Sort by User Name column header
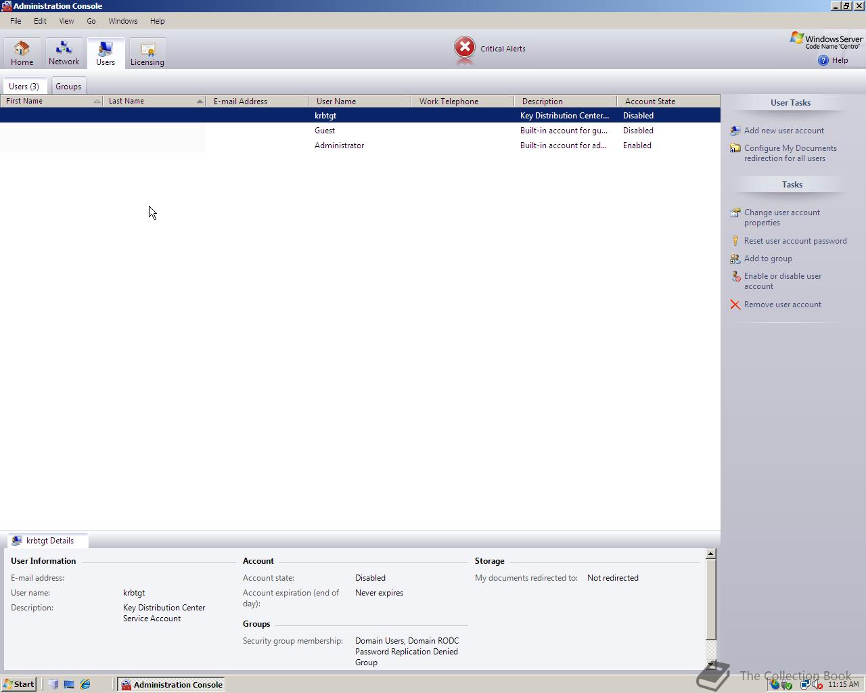The height and width of the screenshot is (693, 866). [360, 101]
